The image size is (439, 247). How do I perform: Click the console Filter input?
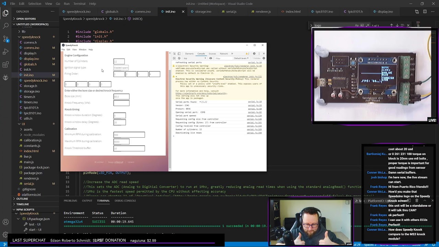(224, 58)
